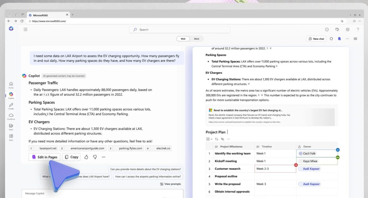Select the Microsoft365 browser tab
Viewport: 368px width, 198px height.
[x=48, y=15]
